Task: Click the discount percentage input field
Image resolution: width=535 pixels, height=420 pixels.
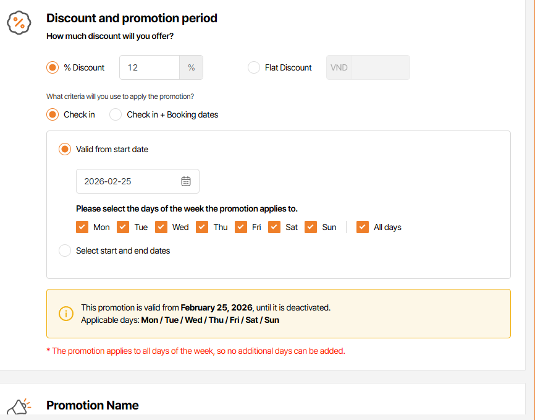Action: coord(150,67)
